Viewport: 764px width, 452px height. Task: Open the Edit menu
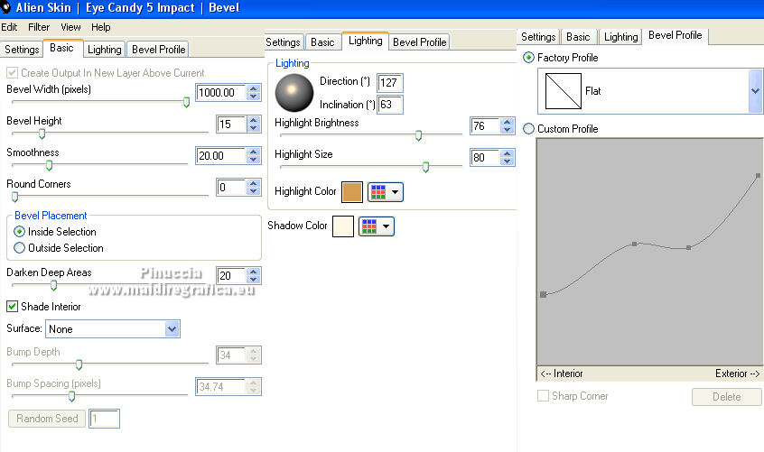pyautogui.click(x=9, y=27)
